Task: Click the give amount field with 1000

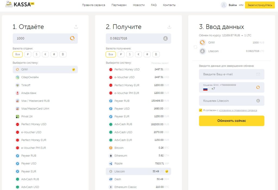Action: (x=45, y=38)
